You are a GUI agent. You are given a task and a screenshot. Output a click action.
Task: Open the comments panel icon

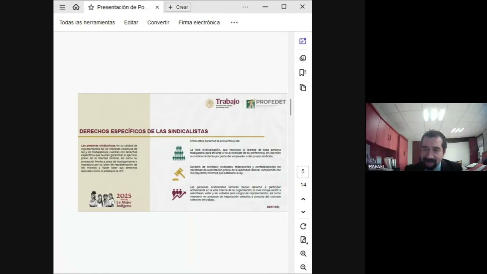point(303,58)
